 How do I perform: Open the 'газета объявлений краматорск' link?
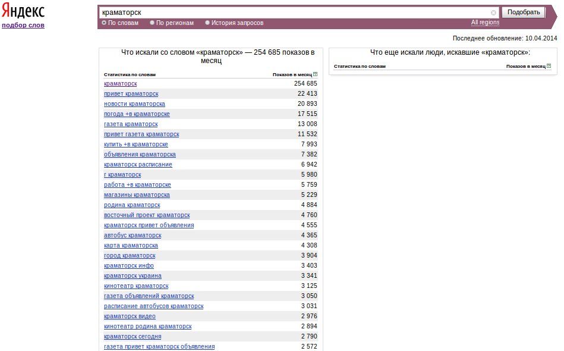click(149, 296)
